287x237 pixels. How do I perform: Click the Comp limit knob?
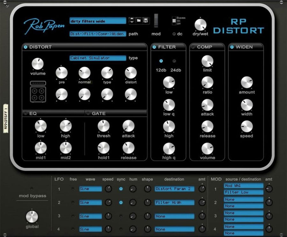coord(207,61)
